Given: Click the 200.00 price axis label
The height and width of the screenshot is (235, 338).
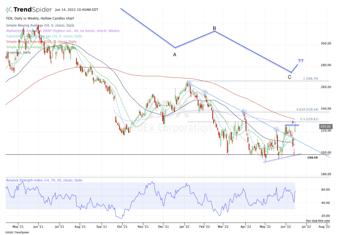Looking at the screenshot, I should [x=326, y=153].
